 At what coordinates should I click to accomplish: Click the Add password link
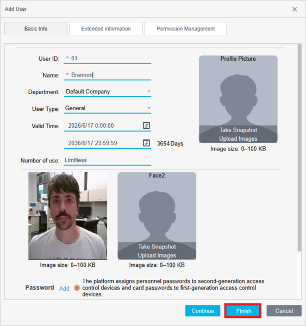64,289
